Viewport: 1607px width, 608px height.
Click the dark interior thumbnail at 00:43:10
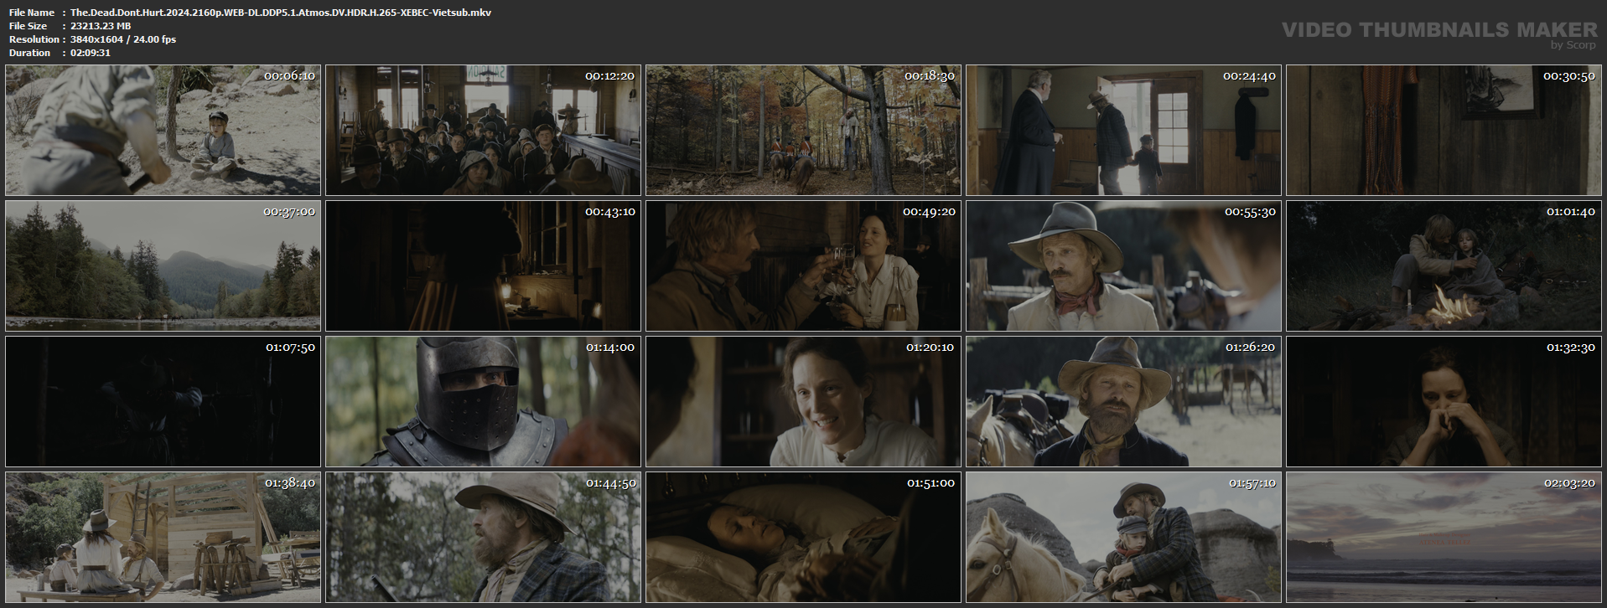[483, 265]
